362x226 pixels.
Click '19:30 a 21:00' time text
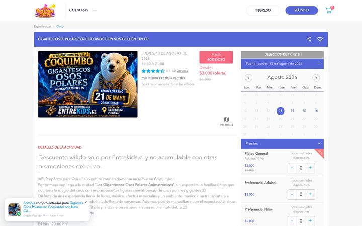pyautogui.click(x=153, y=64)
